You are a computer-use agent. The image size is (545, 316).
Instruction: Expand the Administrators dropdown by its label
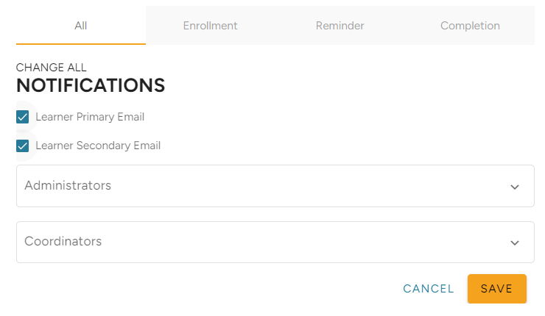click(68, 186)
